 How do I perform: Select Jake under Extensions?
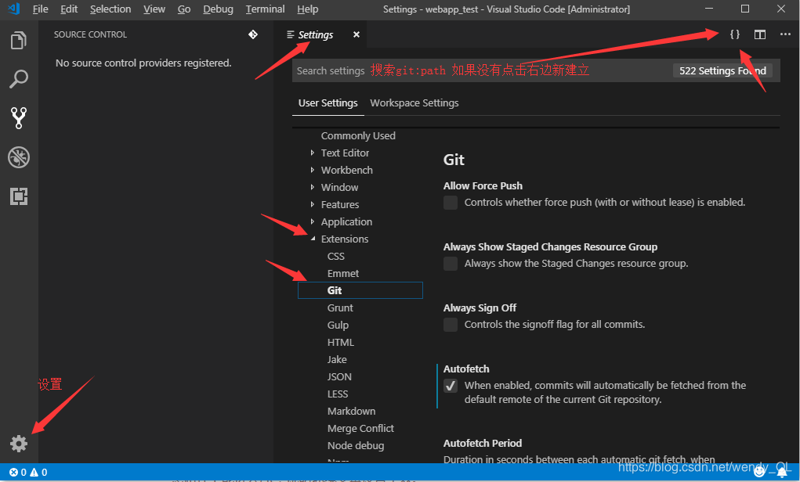tap(337, 360)
